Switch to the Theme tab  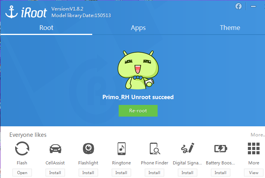(230, 28)
